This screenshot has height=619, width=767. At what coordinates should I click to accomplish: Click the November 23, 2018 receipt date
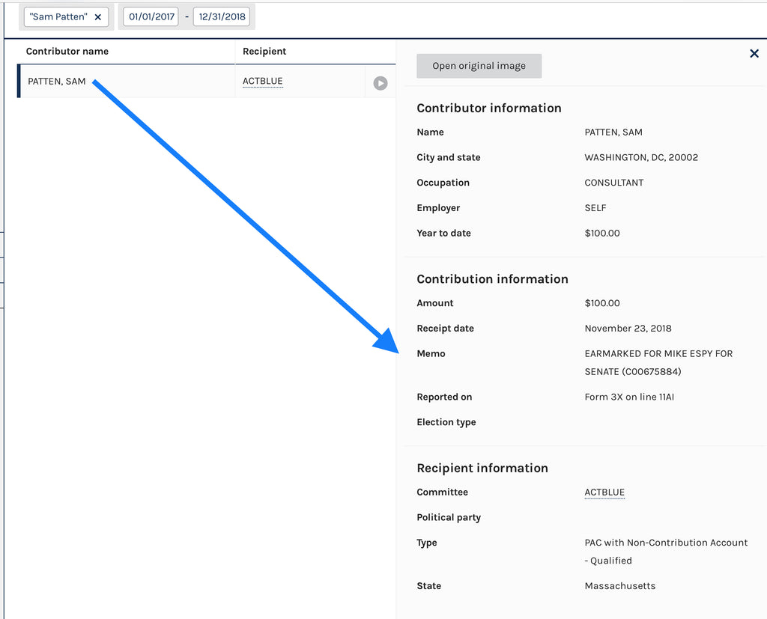(628, 329)
